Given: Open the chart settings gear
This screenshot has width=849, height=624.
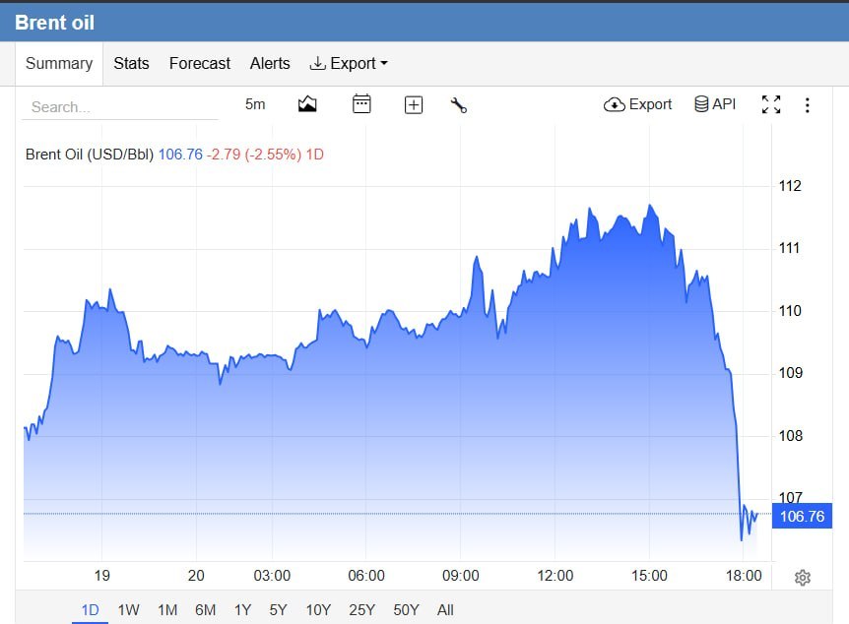Looking at the screenshot, I should [x=803, y=578].
